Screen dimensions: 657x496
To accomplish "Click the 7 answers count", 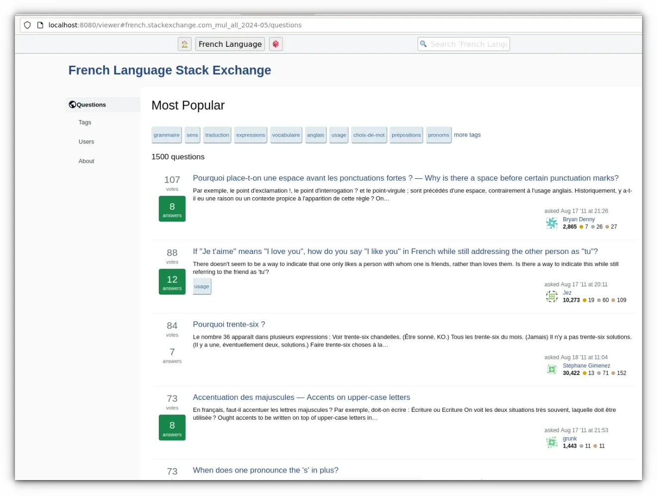I will (172, 355).
